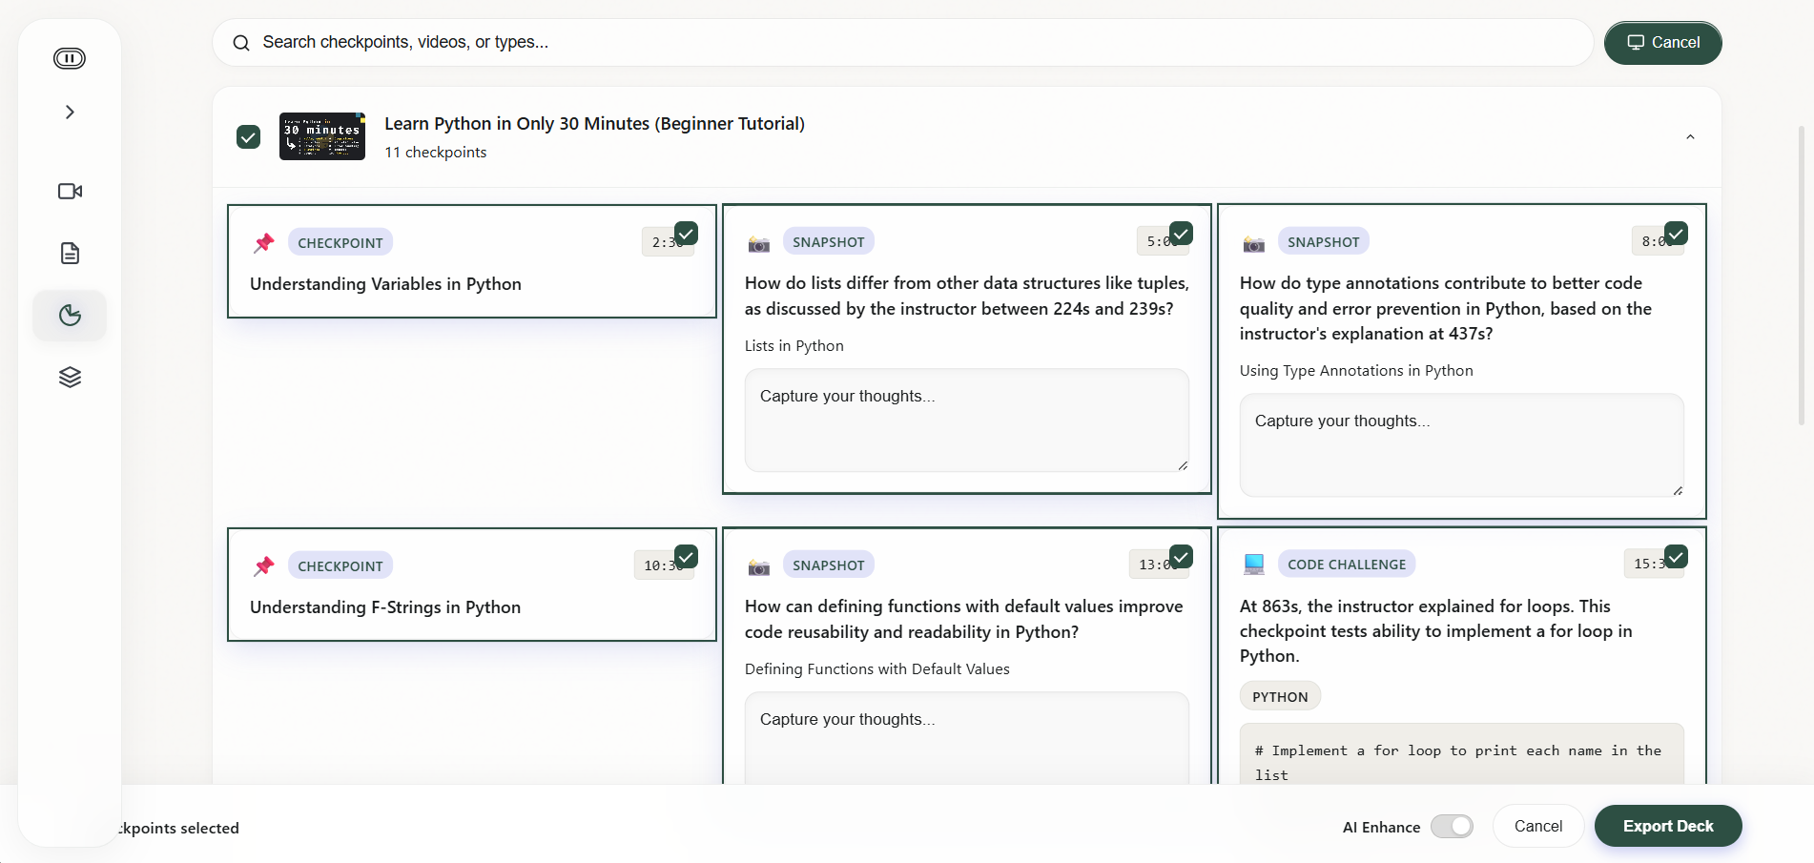Image resolution: width=1814 pixels, height=863 pixels.
Task: Click the search checkpoints input field
Action: 901,43
